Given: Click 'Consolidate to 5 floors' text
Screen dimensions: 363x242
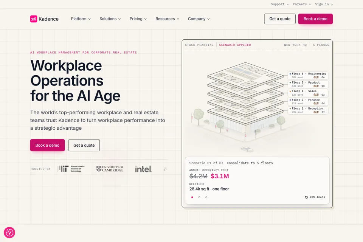Looking at the screenshot, I should pyautogui.click(x=250, y=163).
